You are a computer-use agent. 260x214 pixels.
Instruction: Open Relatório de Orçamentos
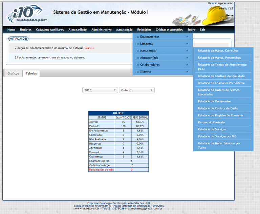223,101
